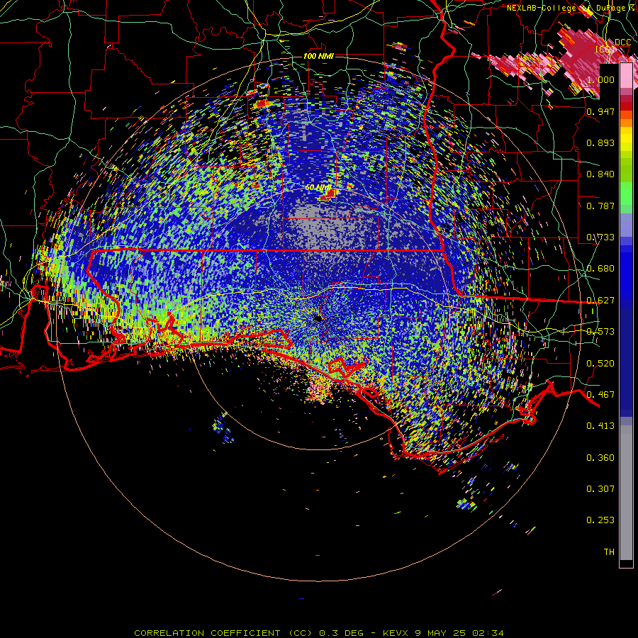Screen dimensions: 638x638
Task: Select the 0.733 legend value
Action: click(600, 237)
